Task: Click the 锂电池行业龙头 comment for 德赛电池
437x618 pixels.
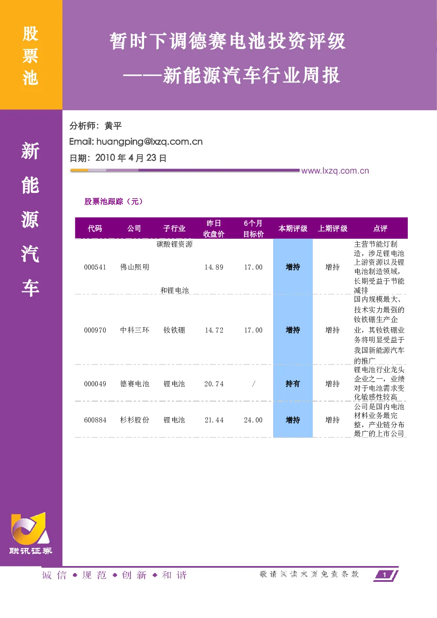Action: coord(379,383)
